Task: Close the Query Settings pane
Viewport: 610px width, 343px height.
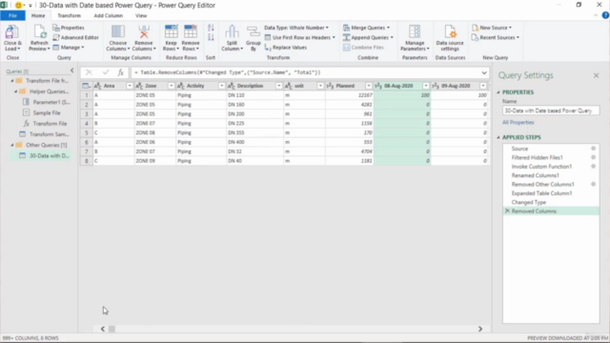Action: (596, 75)
